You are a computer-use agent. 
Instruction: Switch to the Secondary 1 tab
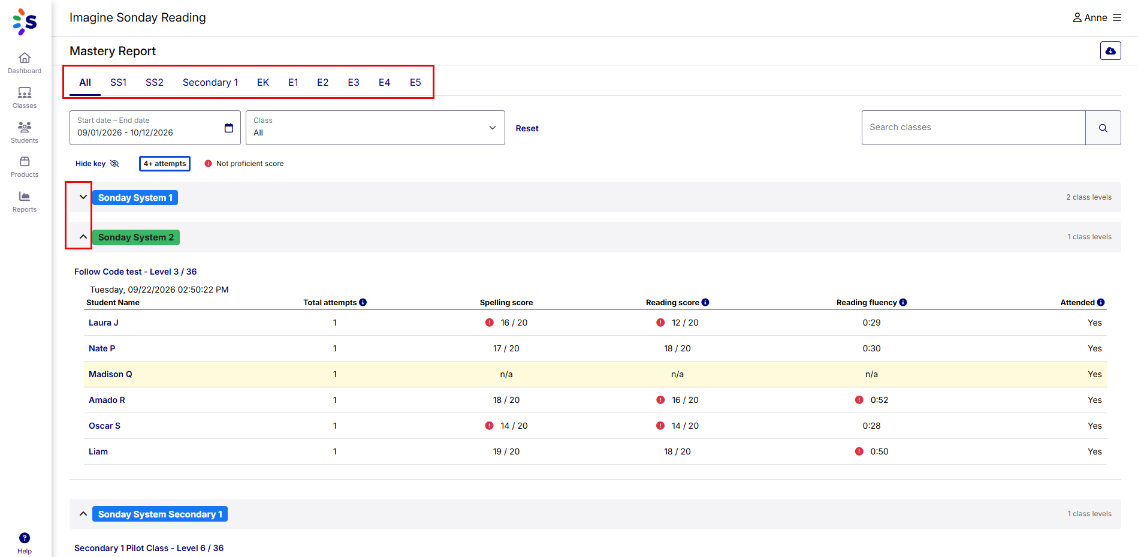[210, 82]
